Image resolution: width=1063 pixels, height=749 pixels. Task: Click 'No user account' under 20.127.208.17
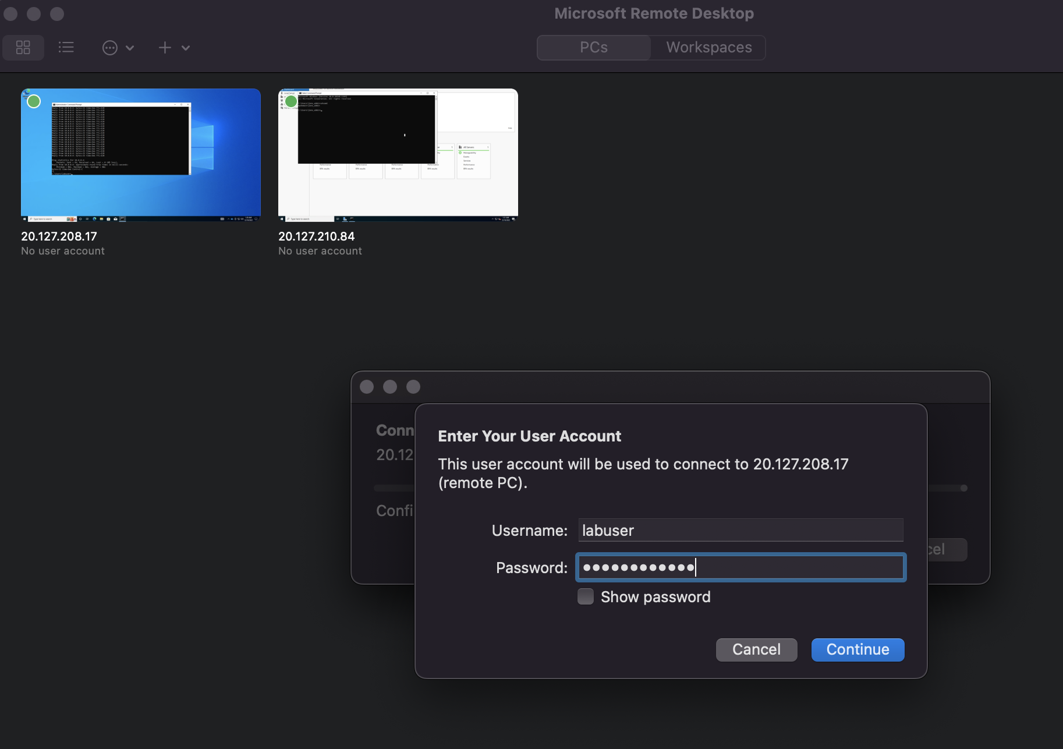63,251
